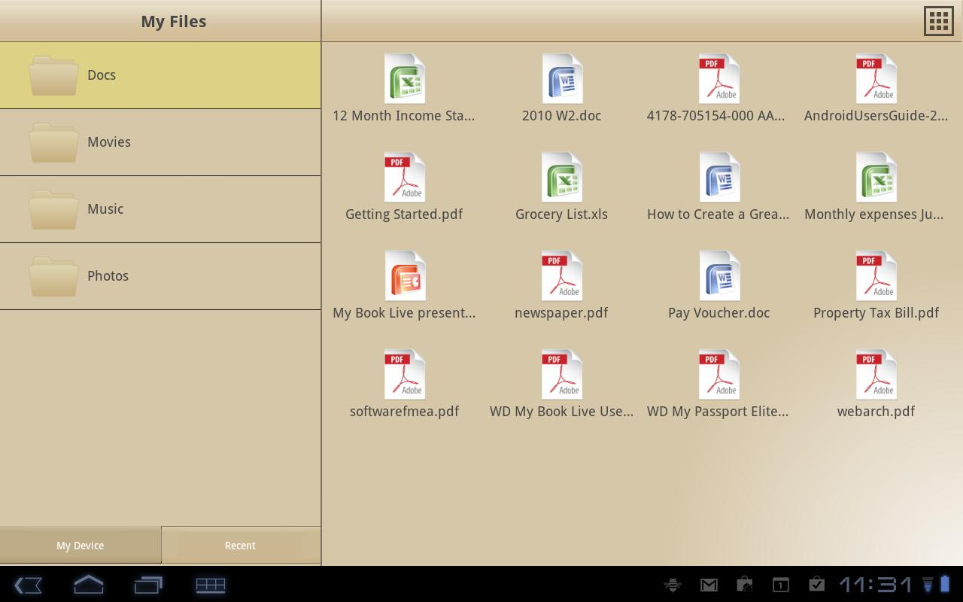Switch to the My Device tab
The height and width of the screenshot is (602, 963).
click(80, 546)
